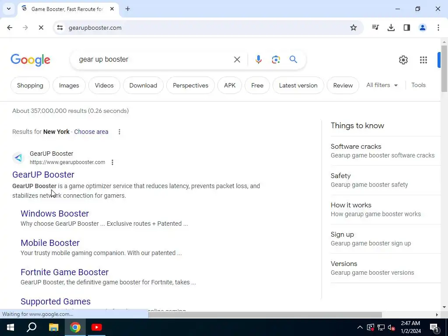This screenshot has width=448, height=336.
Task: Open the network tray icon
Action: click(381, 327)
